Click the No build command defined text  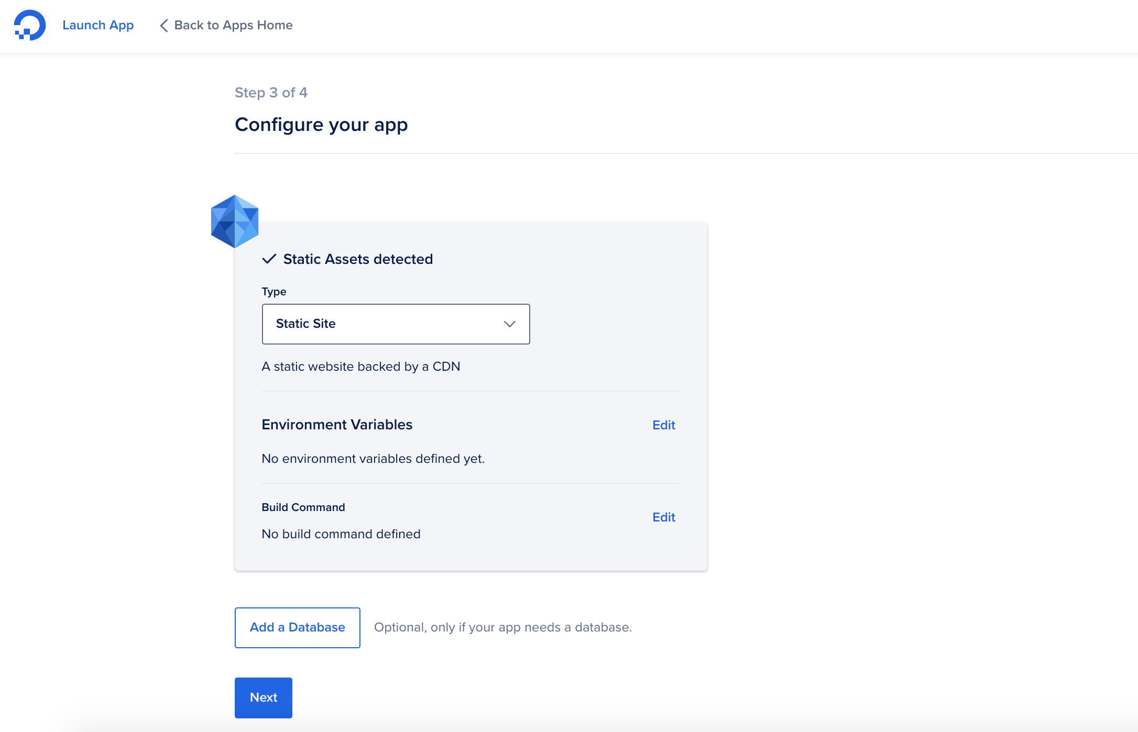coord(341,534)
